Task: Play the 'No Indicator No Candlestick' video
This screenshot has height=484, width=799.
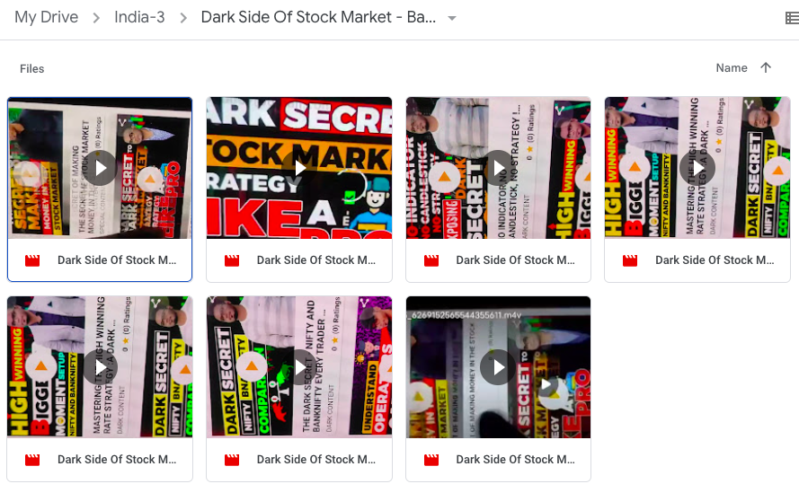Action: (498, 167)
